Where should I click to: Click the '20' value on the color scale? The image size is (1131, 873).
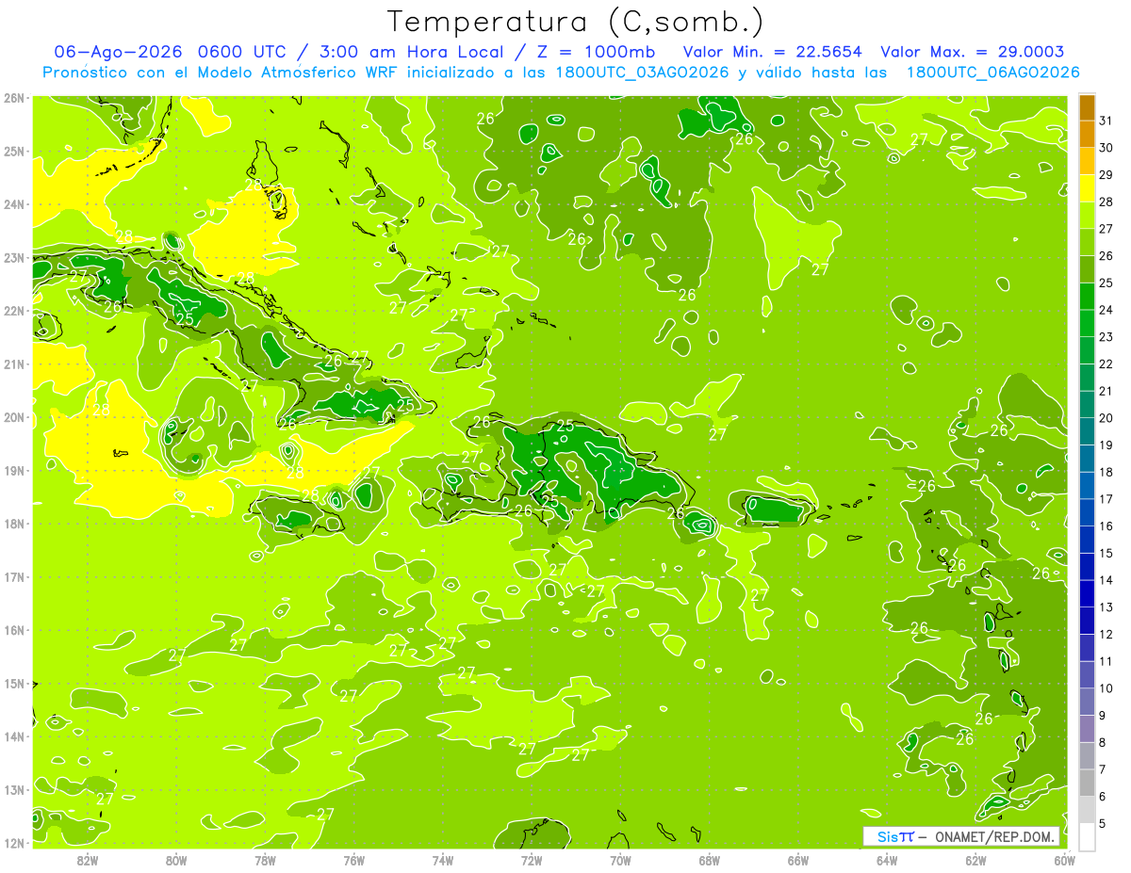tap(1106, 418)
